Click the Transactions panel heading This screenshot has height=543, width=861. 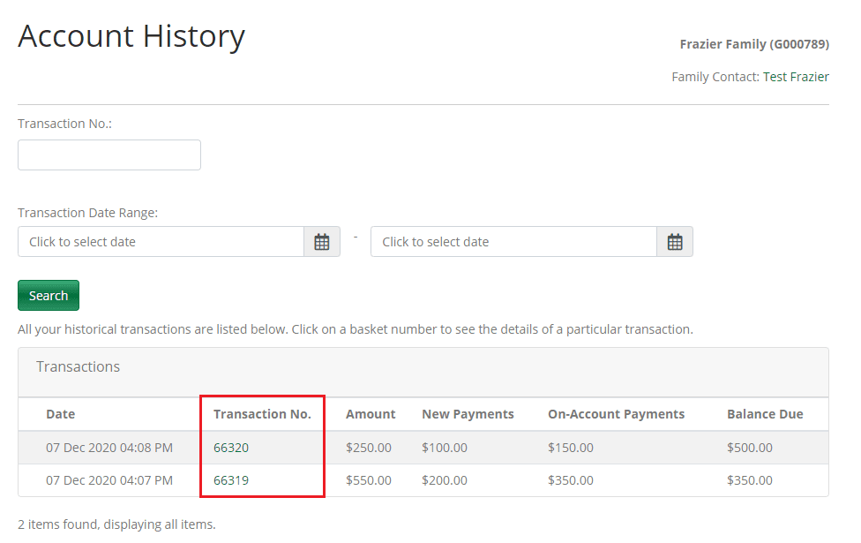click(x=79, y=366)
